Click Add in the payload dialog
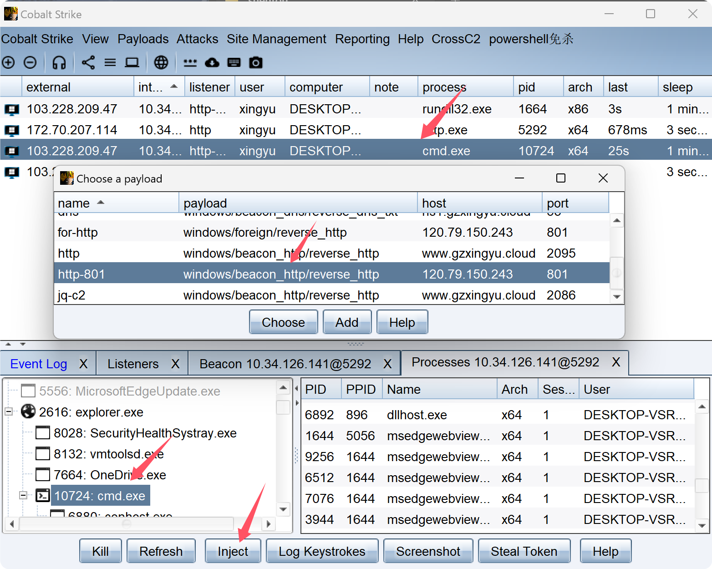Screen dimensions: 712x569 (x=347, y=322)
